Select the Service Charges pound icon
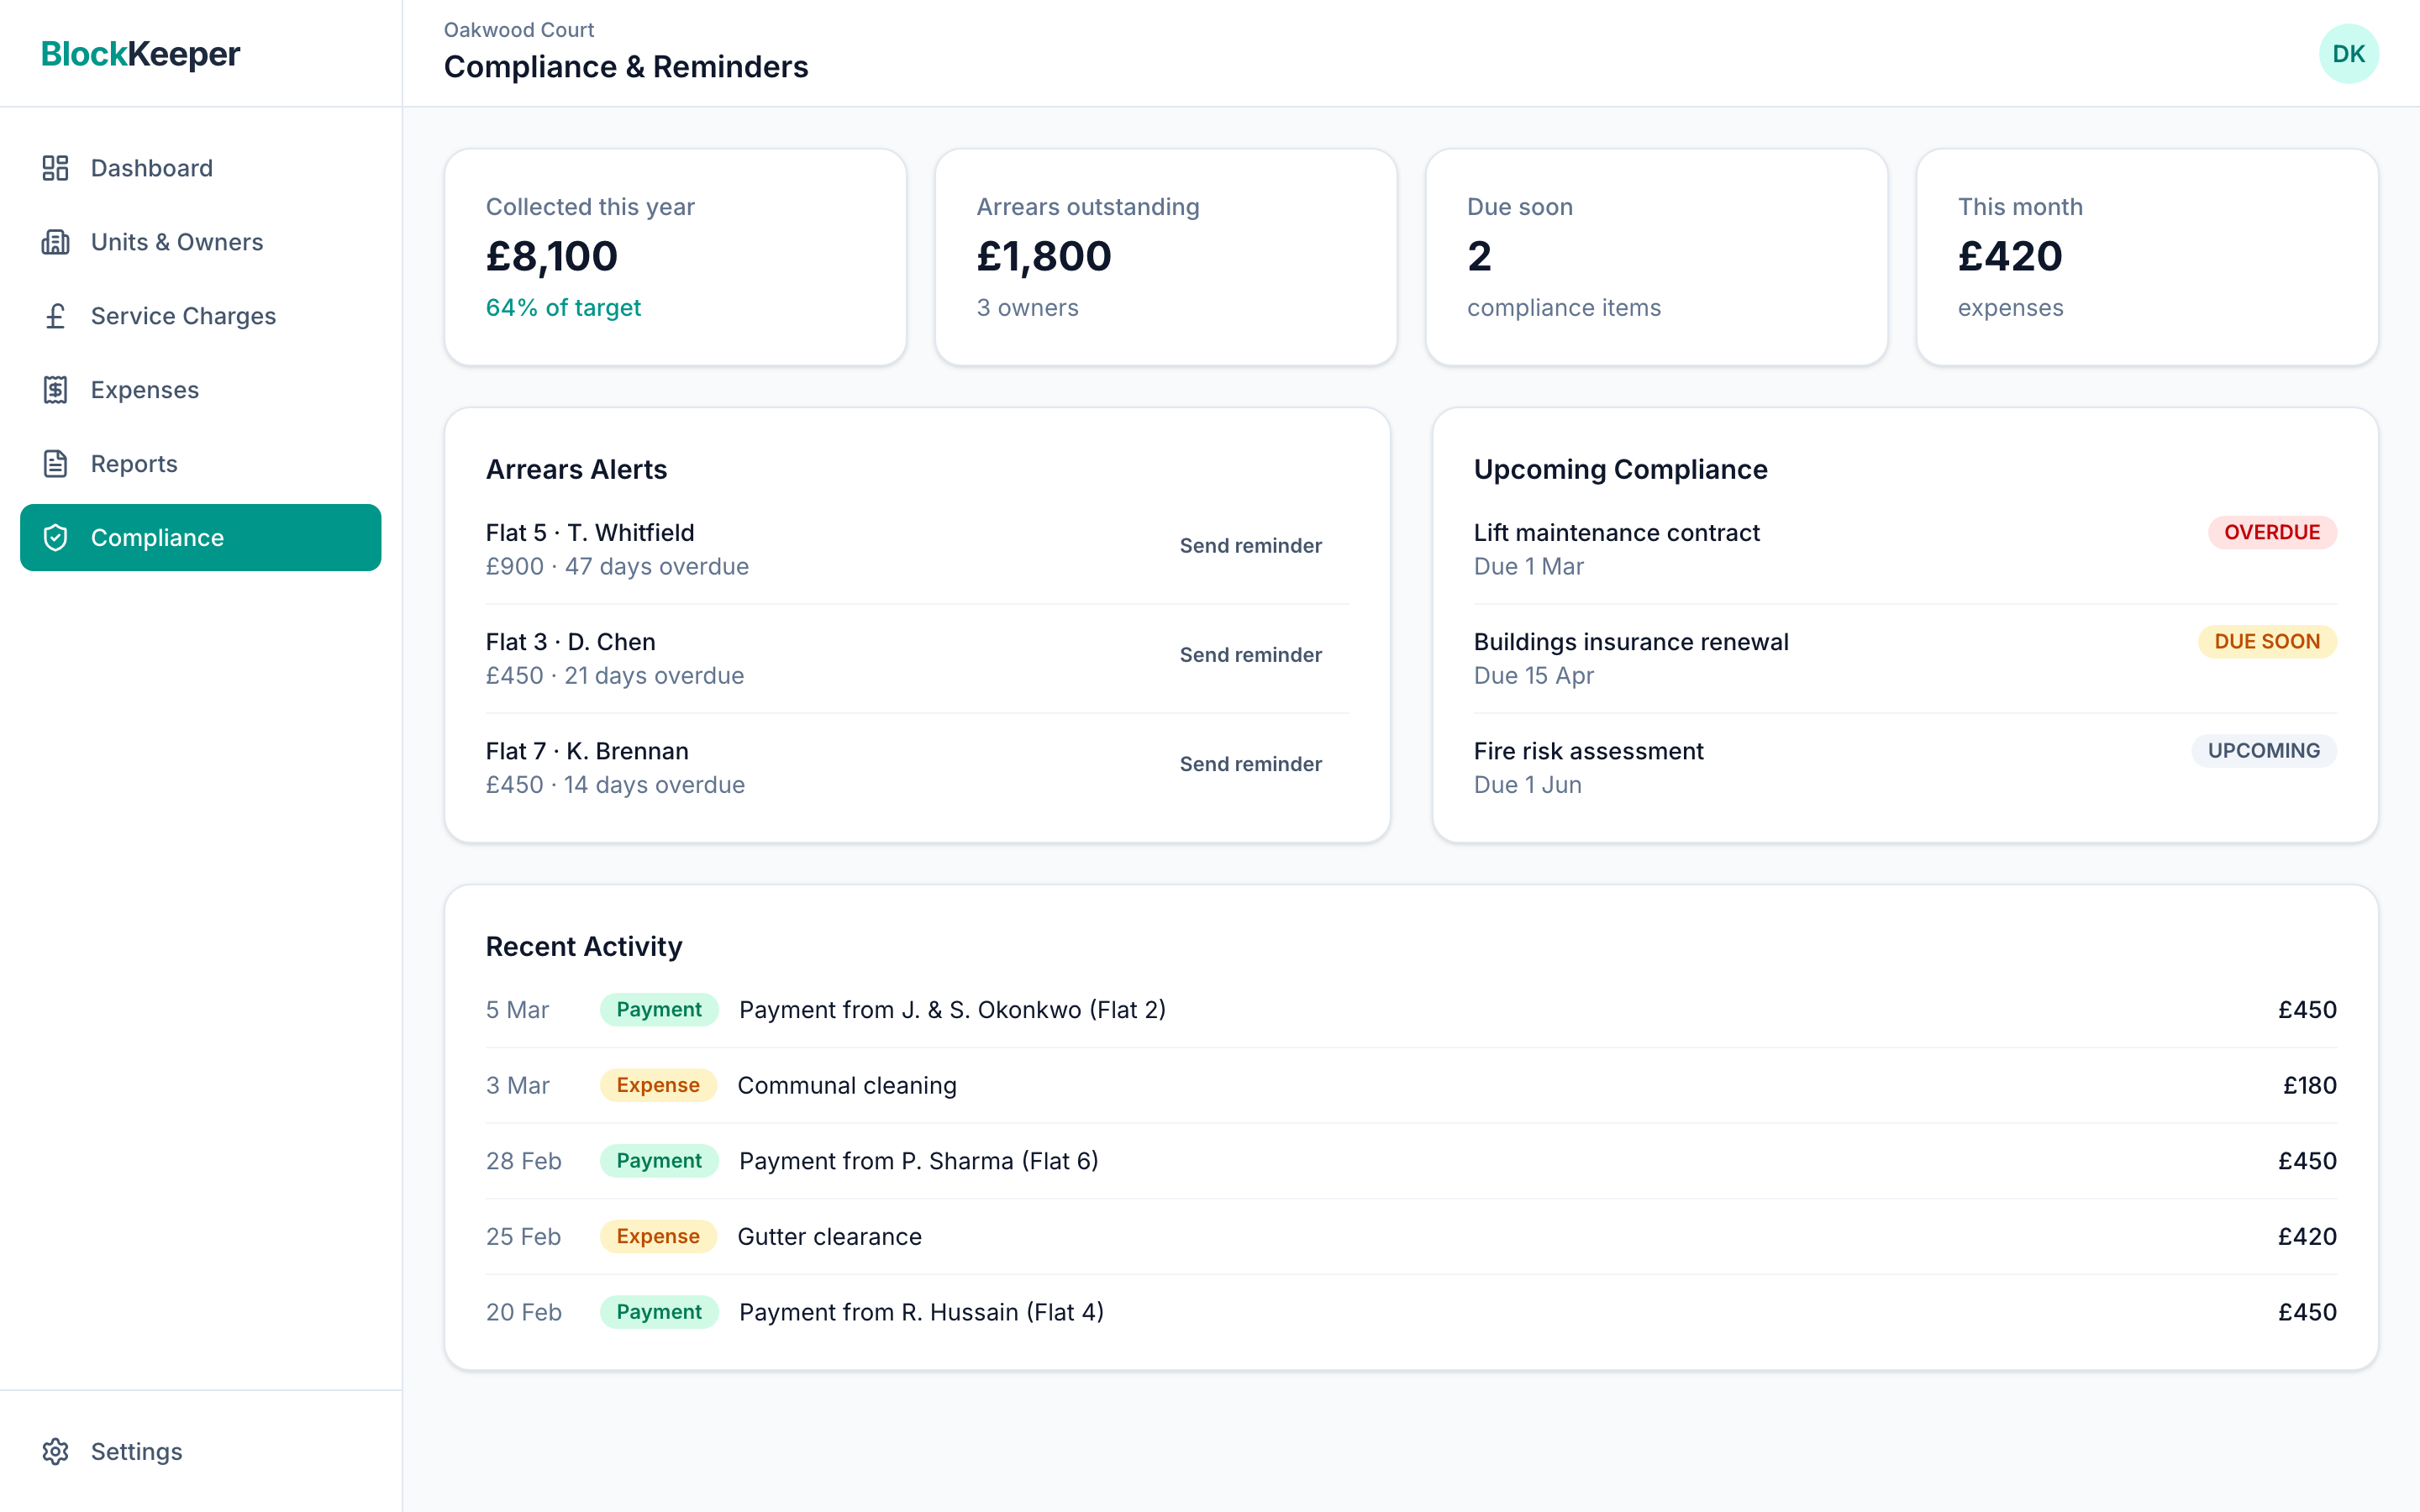 [56, 316]
